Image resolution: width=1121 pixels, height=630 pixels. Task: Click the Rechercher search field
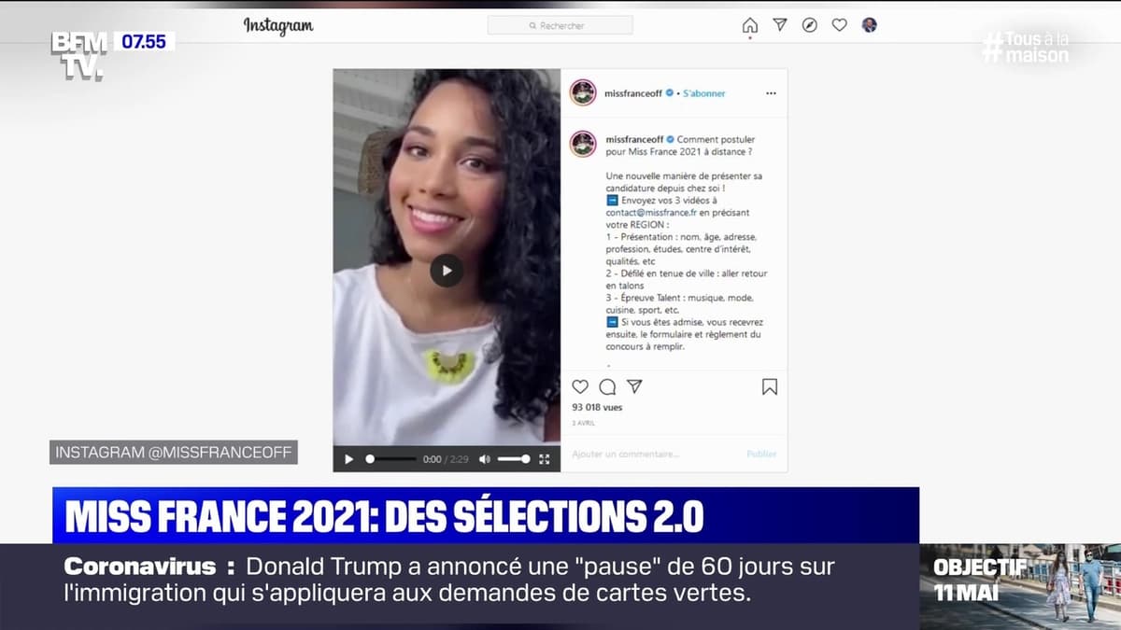click(x=560, y=25)
